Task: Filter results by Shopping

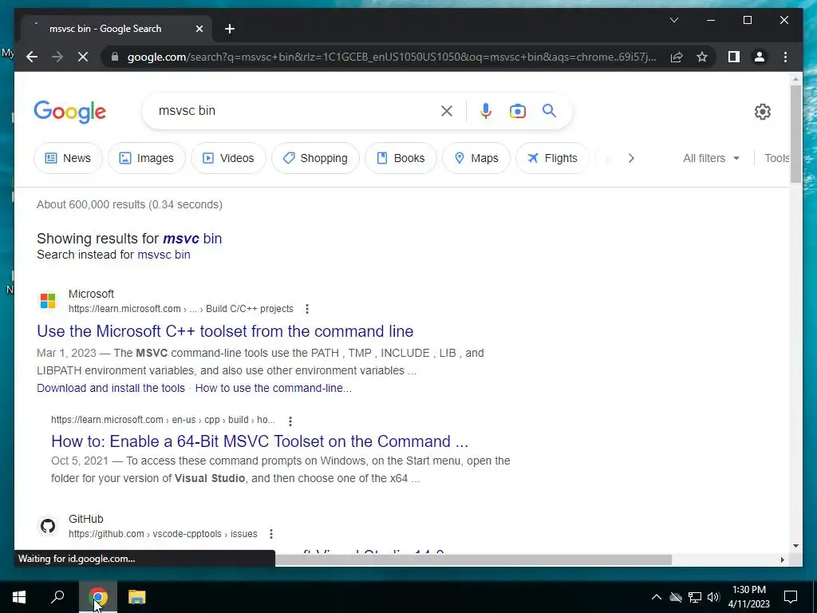Action: pos(315,158)
